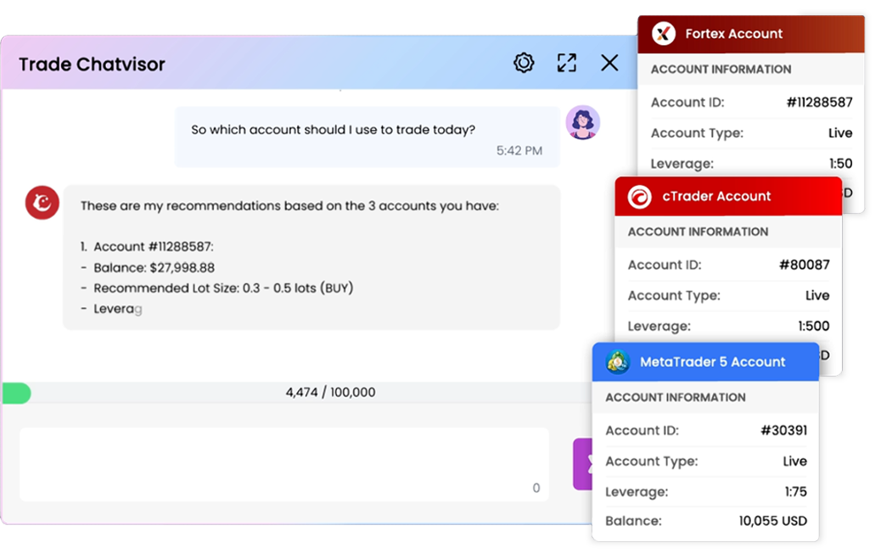Screen dimensions: 892x559
Task: Click the red Chatvisor bot avatar
Action: pyautogui.click(x=42, y=203)
